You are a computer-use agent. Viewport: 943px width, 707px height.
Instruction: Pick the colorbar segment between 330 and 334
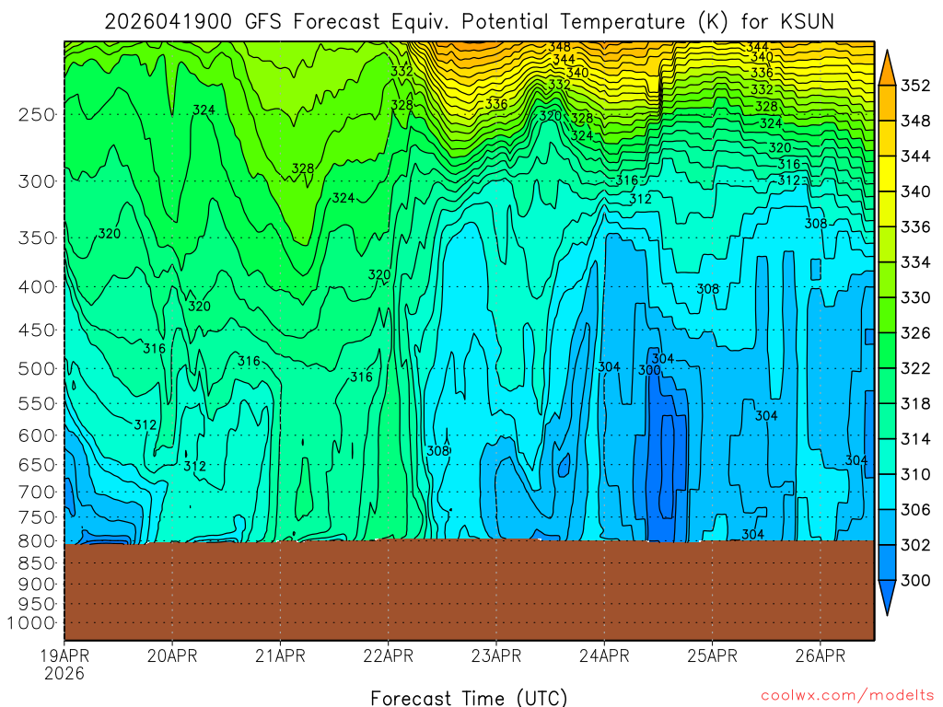coord(887,280)
